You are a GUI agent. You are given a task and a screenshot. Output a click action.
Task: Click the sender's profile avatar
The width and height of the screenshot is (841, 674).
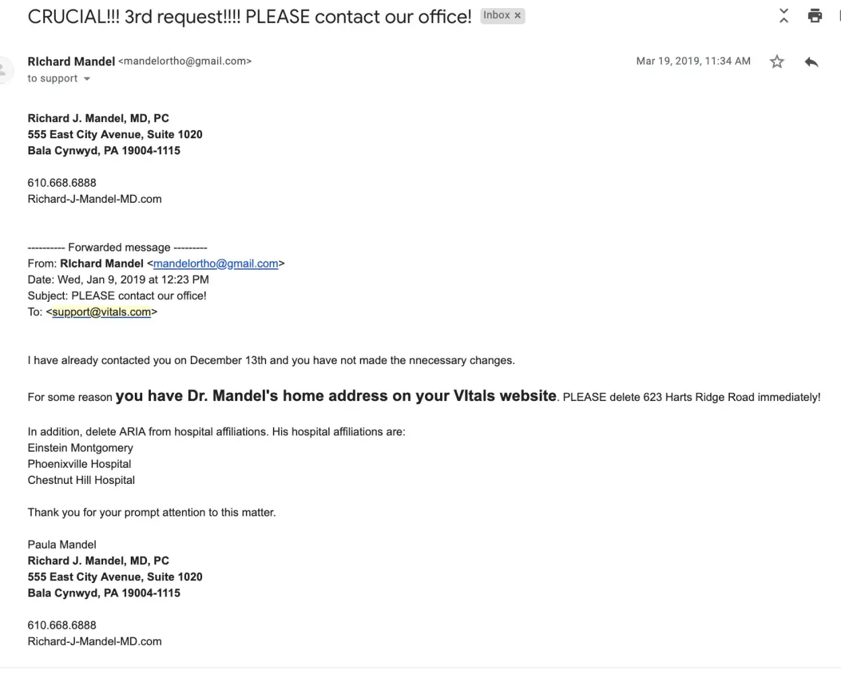coord(5,69)
